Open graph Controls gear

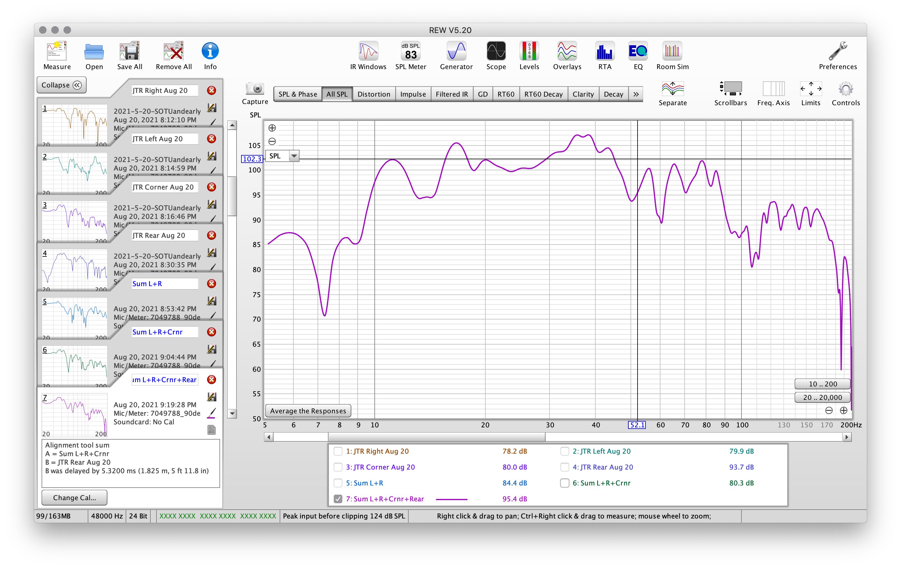pyautogui.click(x=846, y=94)
